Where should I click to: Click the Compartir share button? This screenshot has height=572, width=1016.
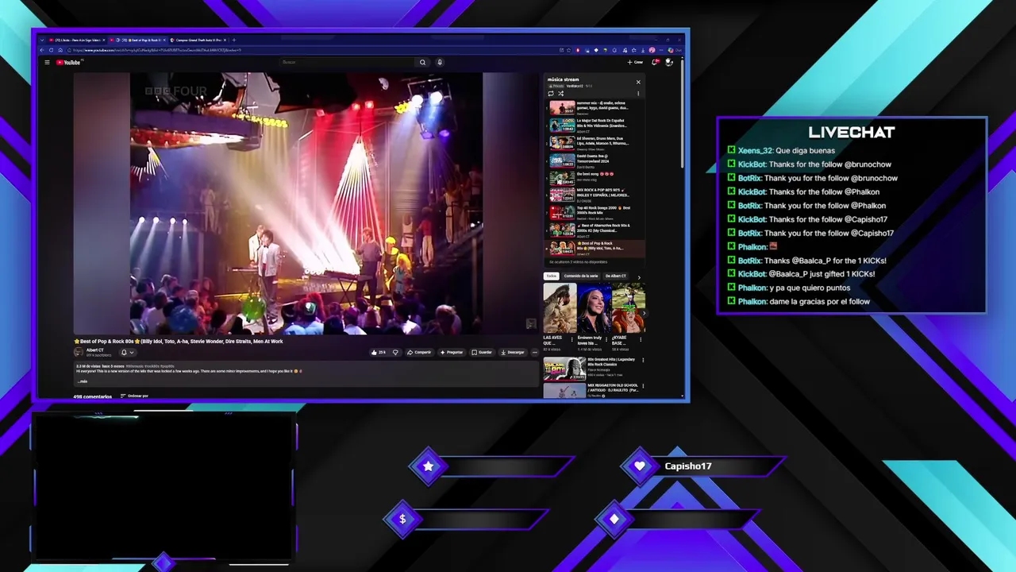click(419, 352)
